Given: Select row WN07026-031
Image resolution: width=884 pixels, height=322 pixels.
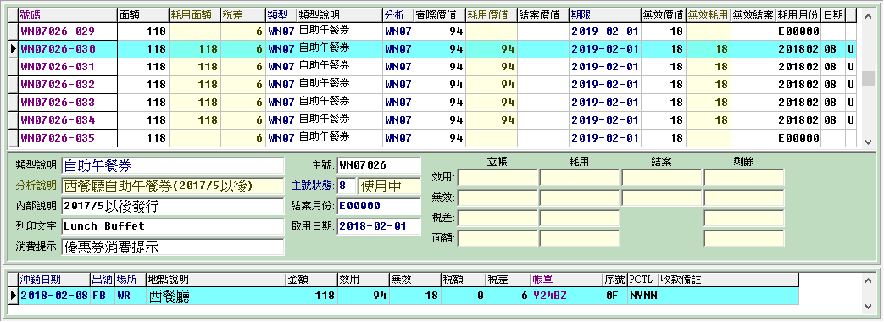Looking at the screenshot, I should pos(432,67).
